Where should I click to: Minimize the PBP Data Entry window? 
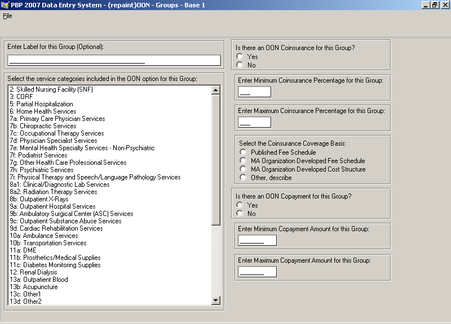coord(426,5)
